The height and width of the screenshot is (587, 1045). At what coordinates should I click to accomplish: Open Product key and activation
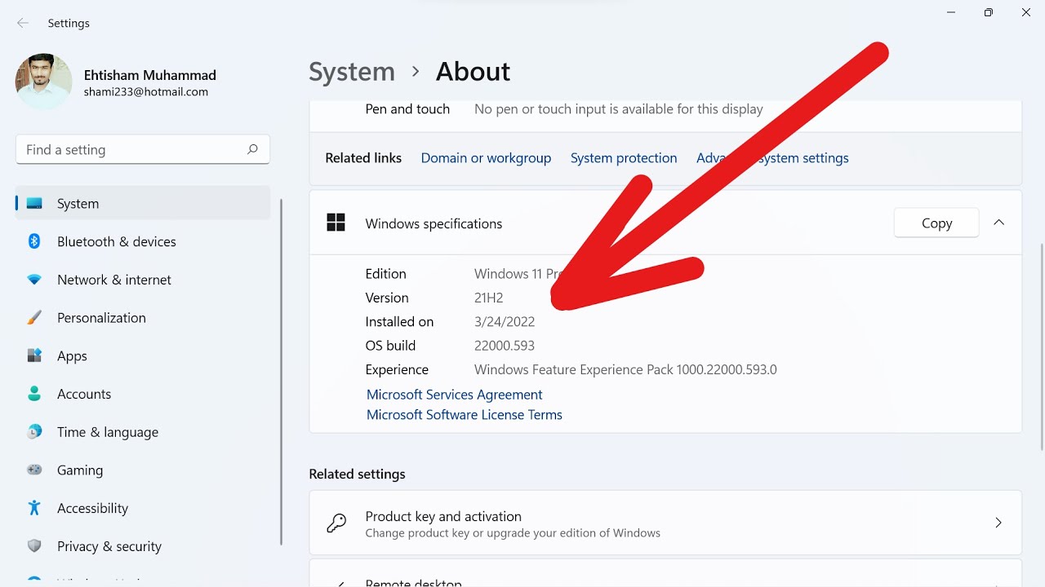coord(665,523)
